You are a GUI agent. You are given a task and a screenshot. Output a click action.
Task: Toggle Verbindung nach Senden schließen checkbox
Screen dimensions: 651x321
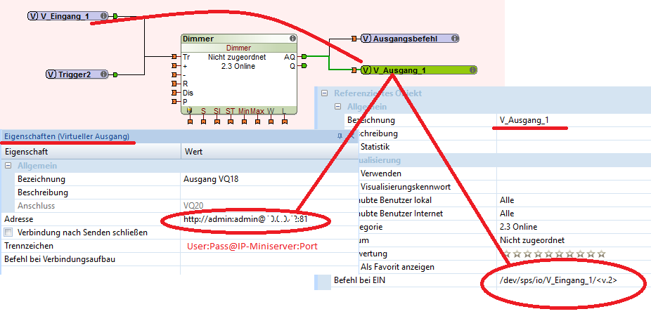point(8,232)
